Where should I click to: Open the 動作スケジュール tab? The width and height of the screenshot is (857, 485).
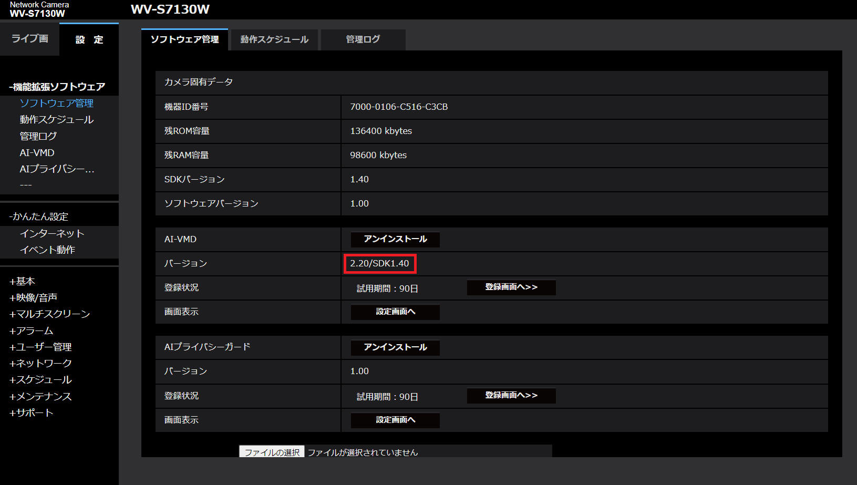274,39
